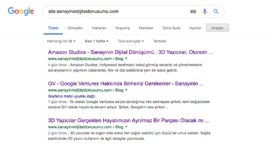269x151 pixels.
Task: Click the Google logo
Action: pos(21,11)
